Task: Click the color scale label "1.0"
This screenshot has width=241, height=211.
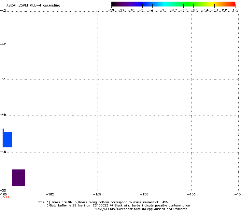Action: [235, 10]
